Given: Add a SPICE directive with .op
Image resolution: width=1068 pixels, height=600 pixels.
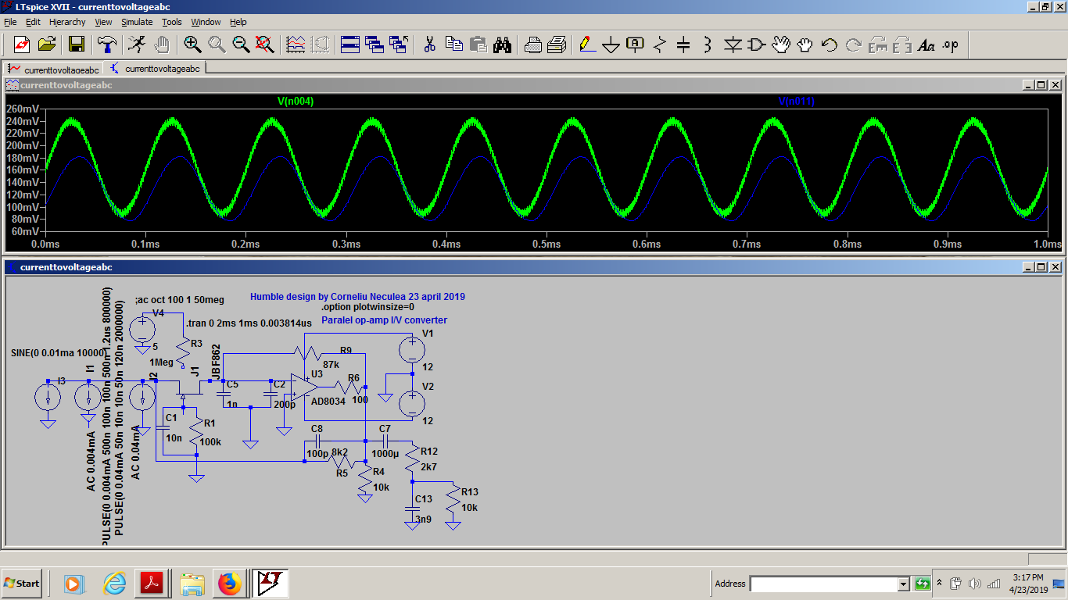Looking at the screenshot, I should (950, 45).
